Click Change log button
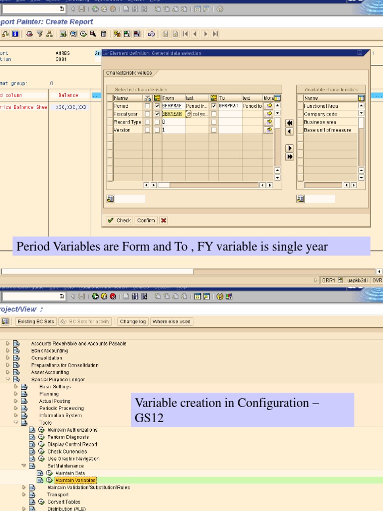This screenshot has height=511, width=383. [133, 321]
